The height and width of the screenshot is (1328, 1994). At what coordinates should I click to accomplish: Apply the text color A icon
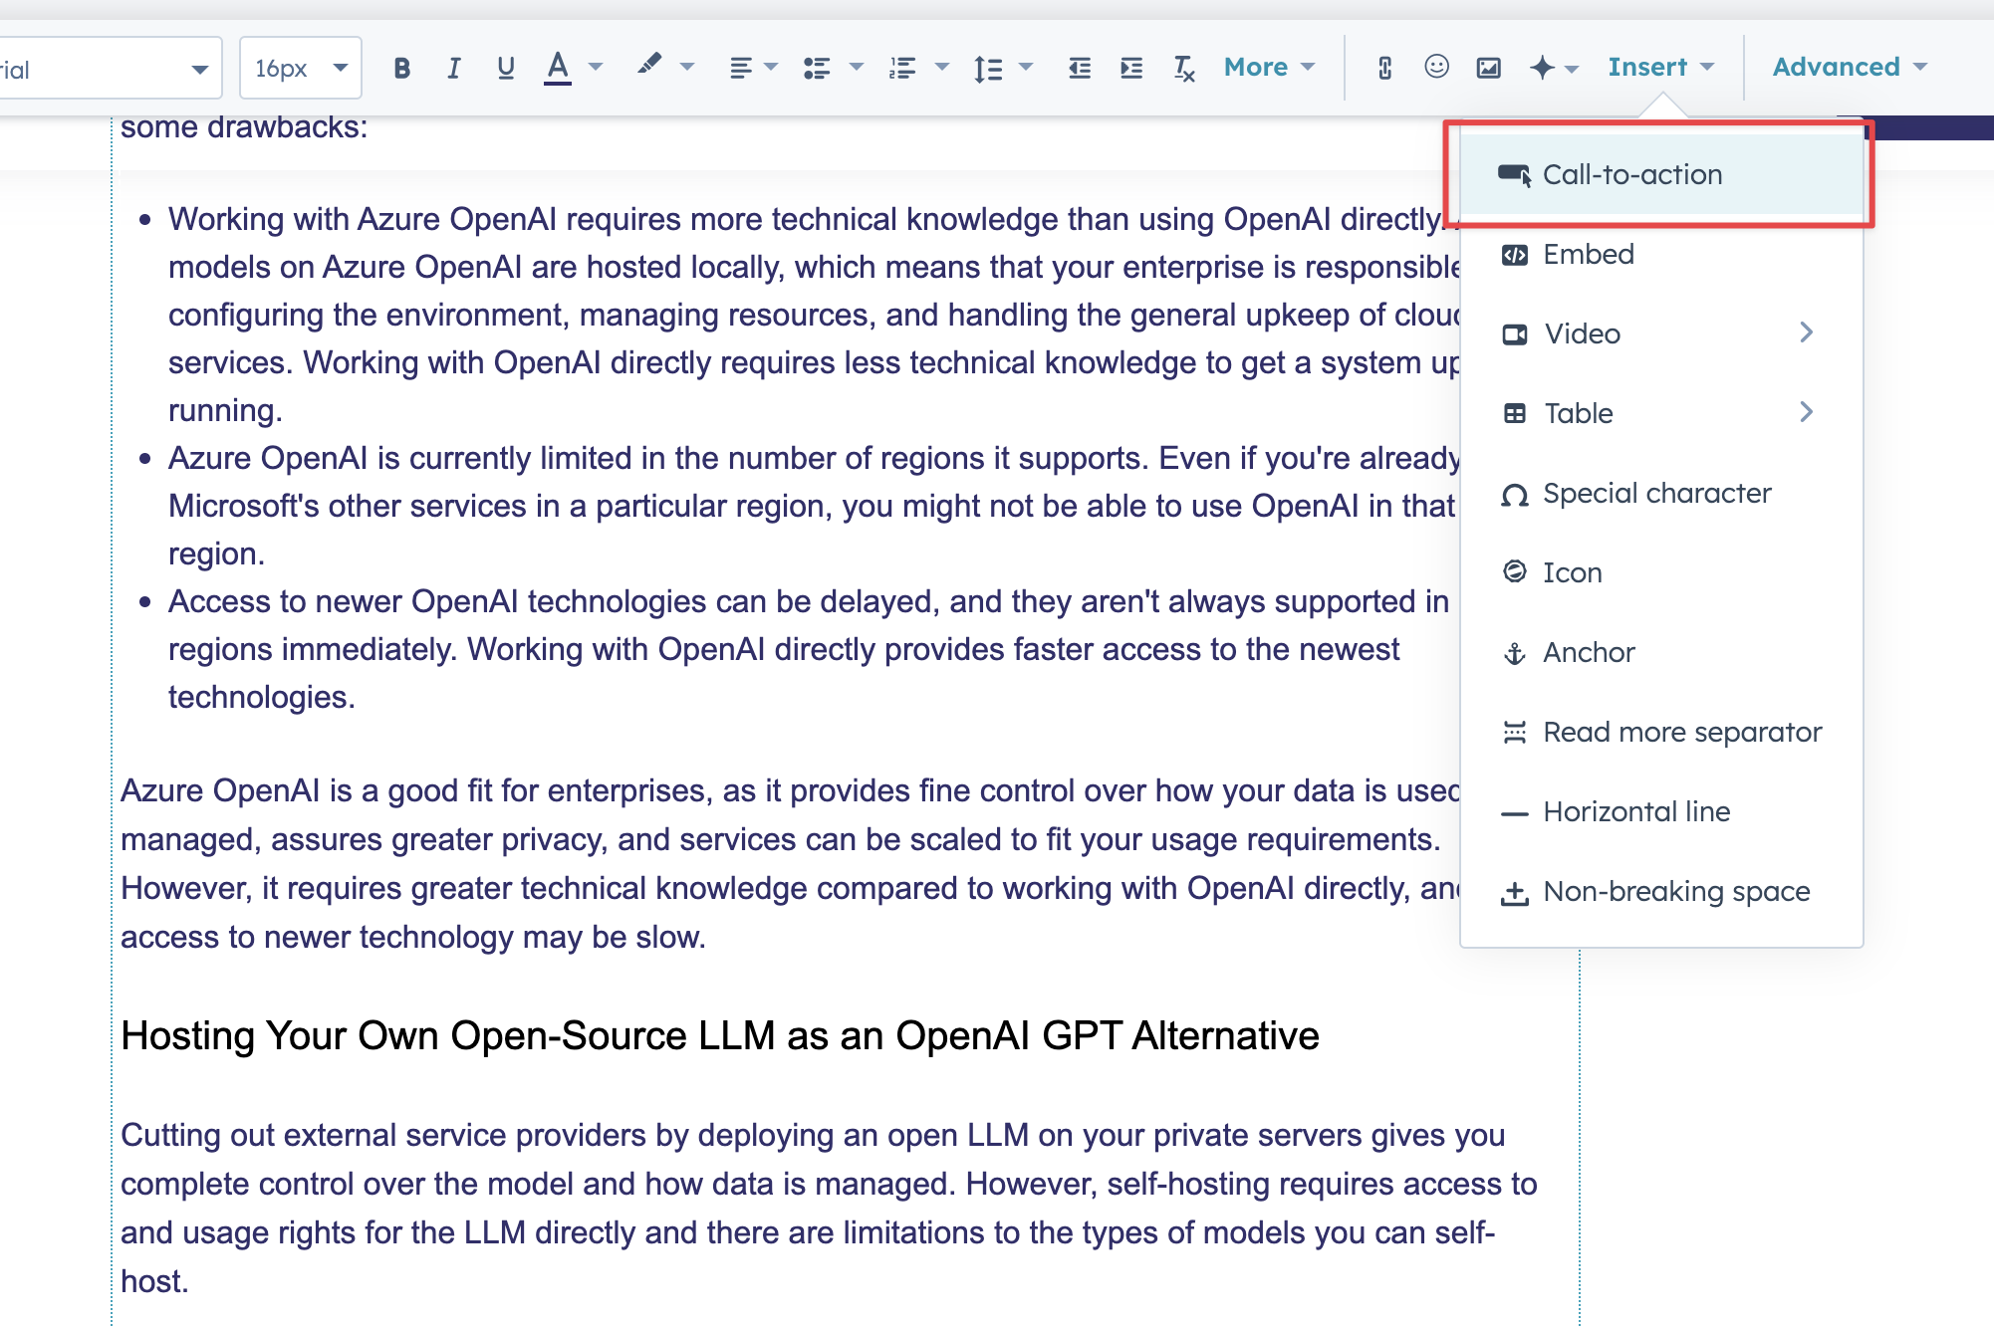558,68
